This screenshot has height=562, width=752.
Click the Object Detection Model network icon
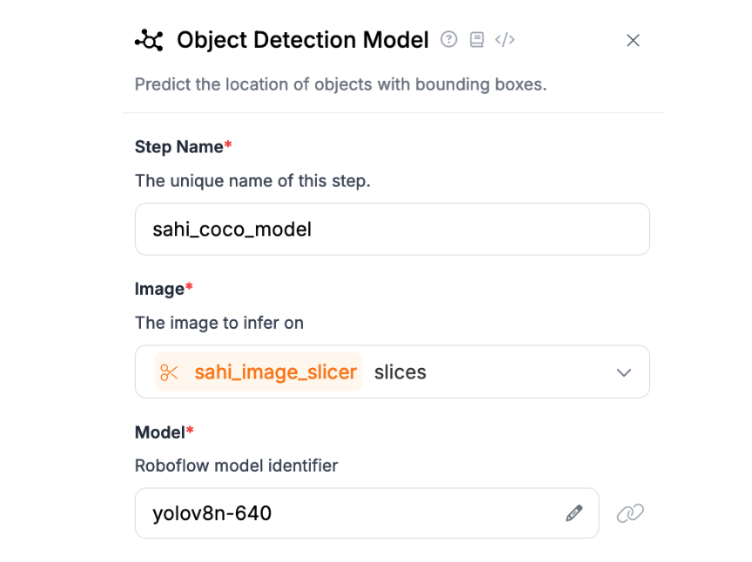pos(149,40)
